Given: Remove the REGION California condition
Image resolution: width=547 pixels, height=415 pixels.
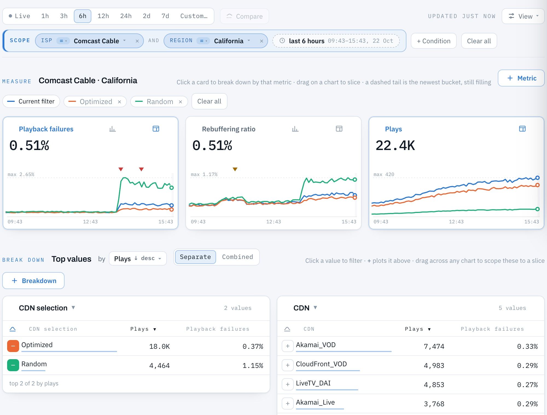Looking at the screenshot, I should 261,41.
